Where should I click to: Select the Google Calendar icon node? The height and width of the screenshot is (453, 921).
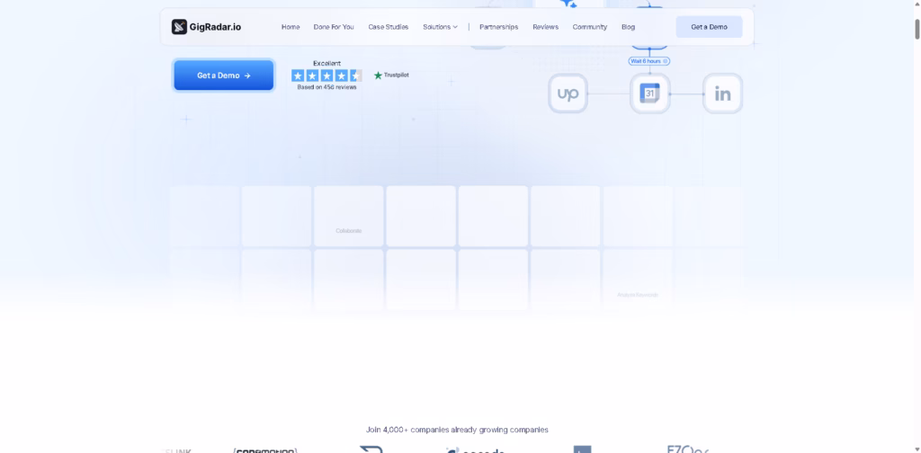point(649,93)
